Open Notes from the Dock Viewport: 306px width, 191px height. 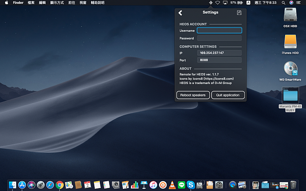click(97, 185)
